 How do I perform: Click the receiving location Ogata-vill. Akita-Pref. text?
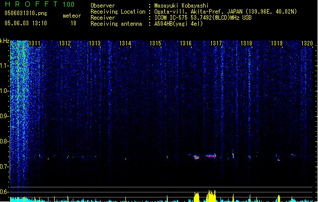click(x=225, y=12)
